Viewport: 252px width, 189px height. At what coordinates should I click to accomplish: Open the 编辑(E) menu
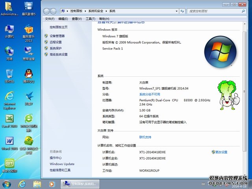coord(63,19)
